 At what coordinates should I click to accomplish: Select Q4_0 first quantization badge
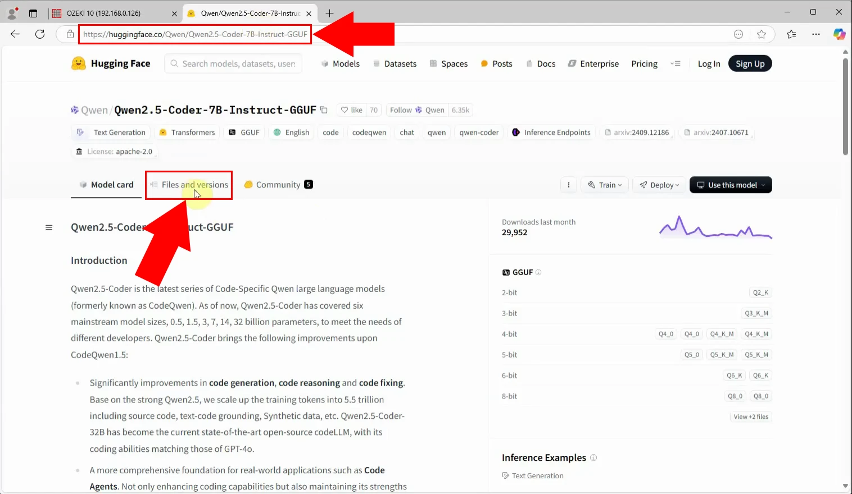pyautogui.click(x=666, y=334)
